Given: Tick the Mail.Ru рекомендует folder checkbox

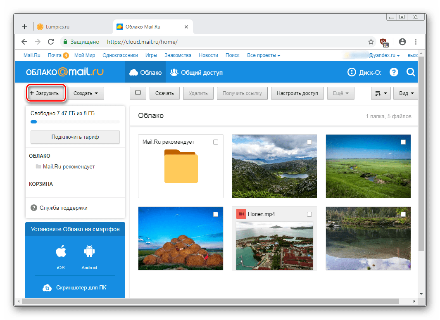Looking at the screenshot, I should 215,142.
